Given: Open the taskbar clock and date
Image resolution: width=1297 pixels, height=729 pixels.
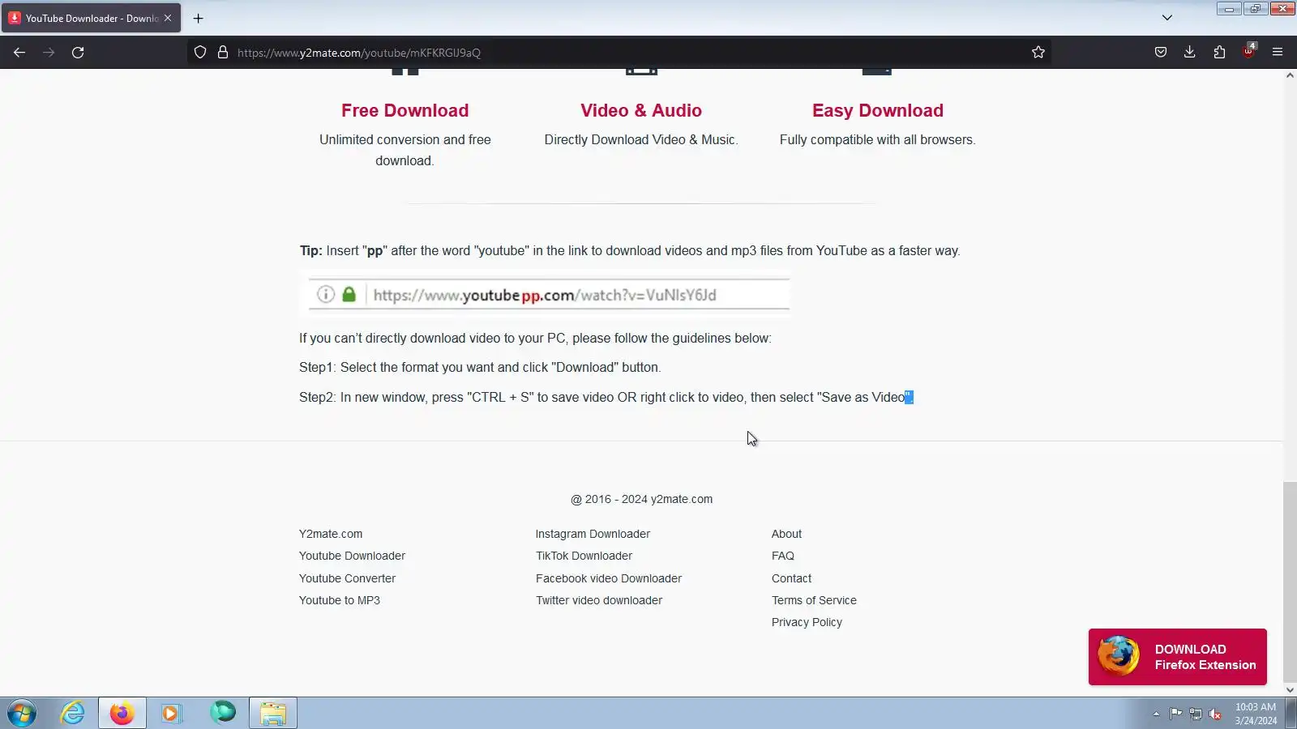Looking at the screenshot, I should (1256, 714).
